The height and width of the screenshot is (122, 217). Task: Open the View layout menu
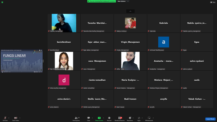(213, 2)
